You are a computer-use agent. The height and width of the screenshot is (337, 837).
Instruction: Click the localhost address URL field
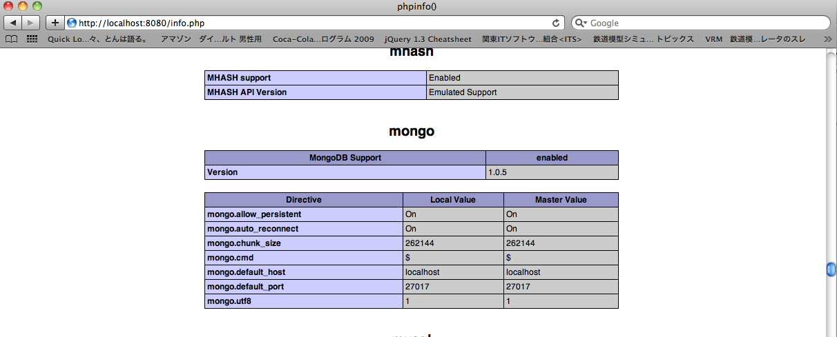click(x=311, y=23)
